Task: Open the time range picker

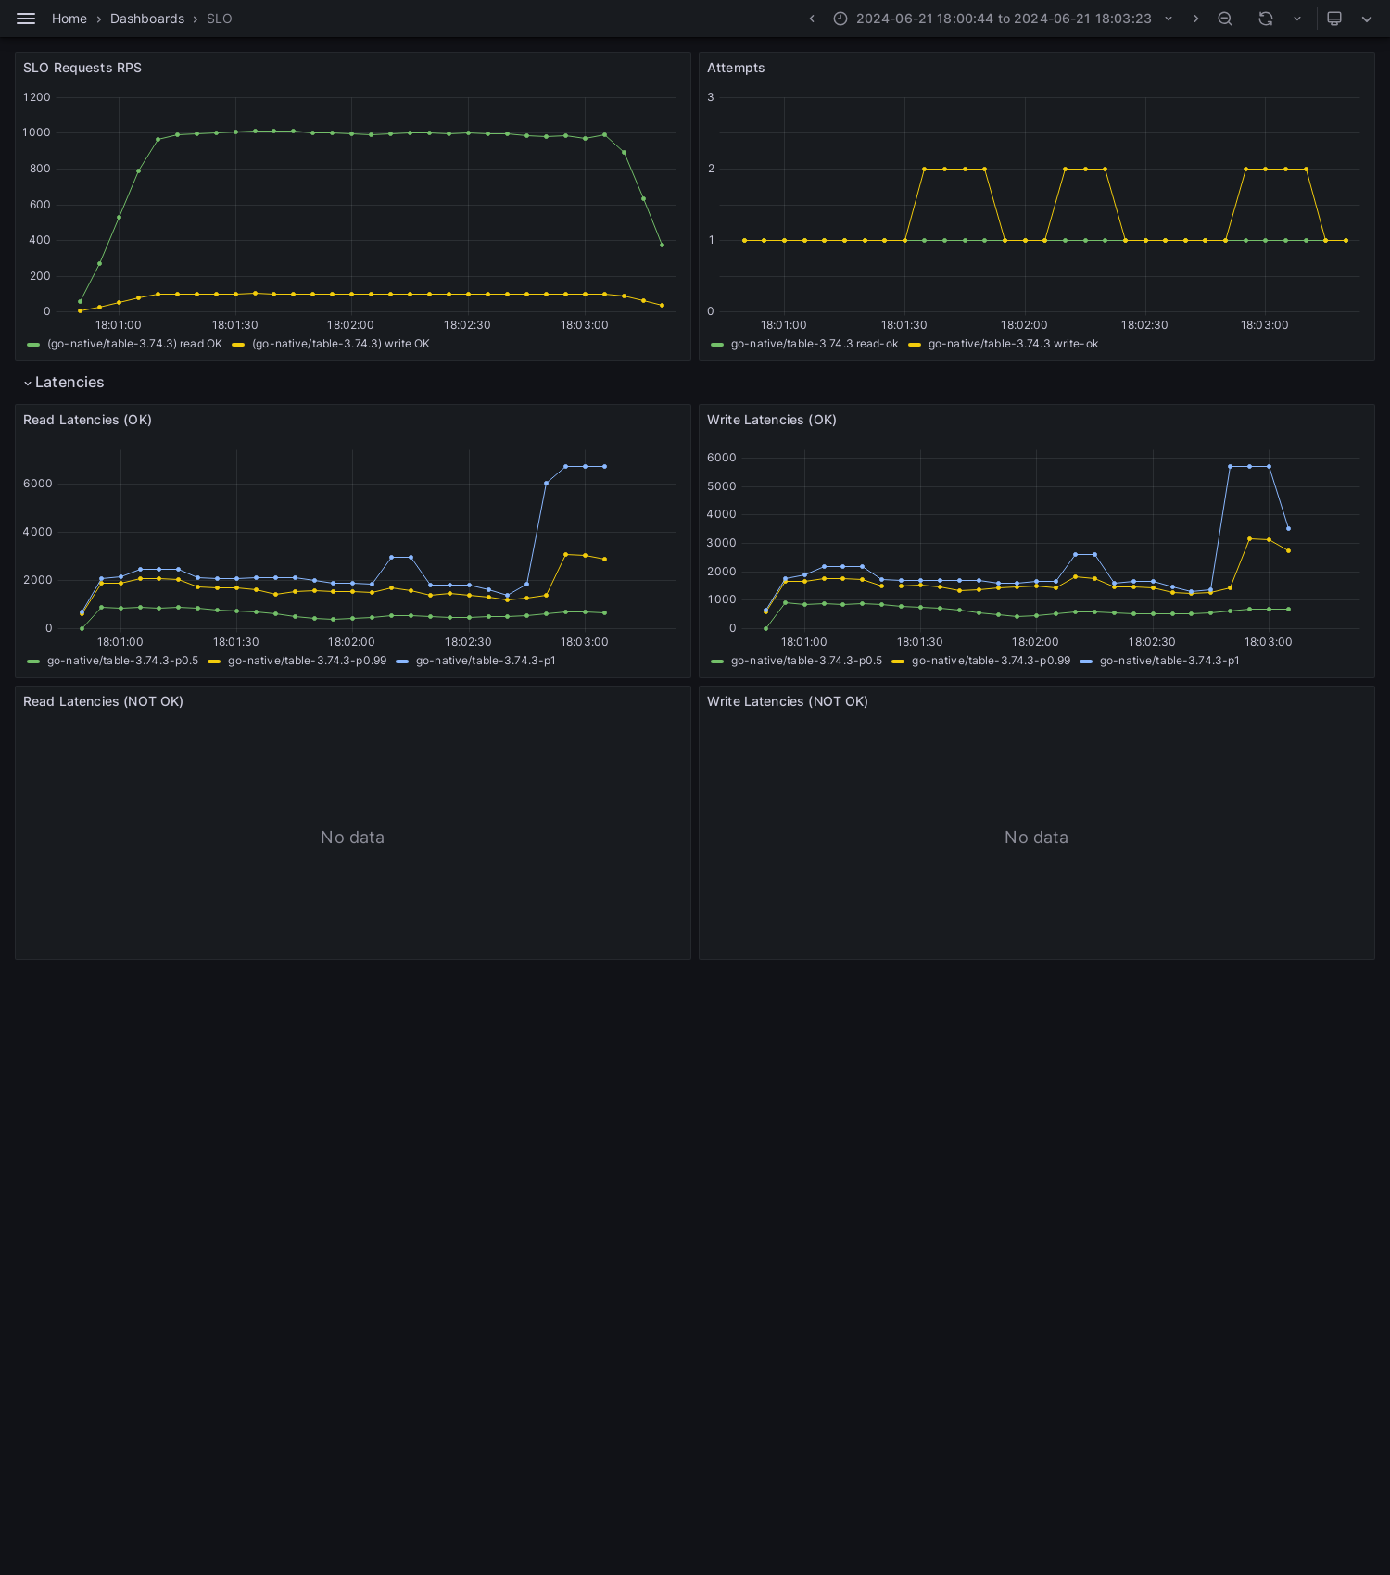Action: (1004, 19)
